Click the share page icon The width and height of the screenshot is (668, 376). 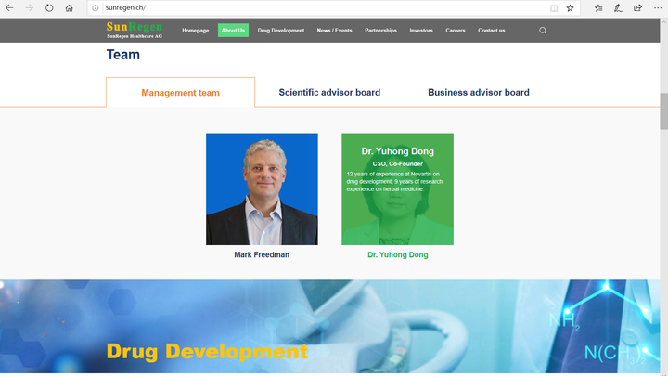pyautogui.click(x=637, y=8)
